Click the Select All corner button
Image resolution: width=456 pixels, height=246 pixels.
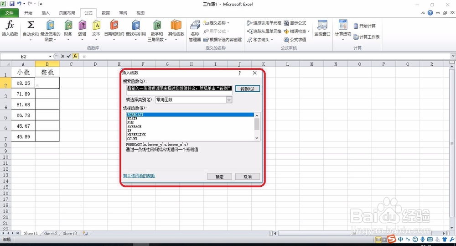click(x=6, y=64)
